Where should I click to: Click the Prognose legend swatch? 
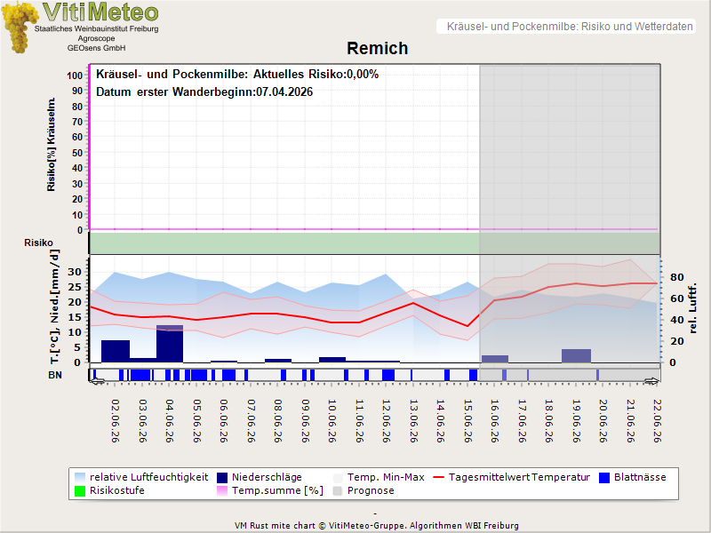pos(338,491)
